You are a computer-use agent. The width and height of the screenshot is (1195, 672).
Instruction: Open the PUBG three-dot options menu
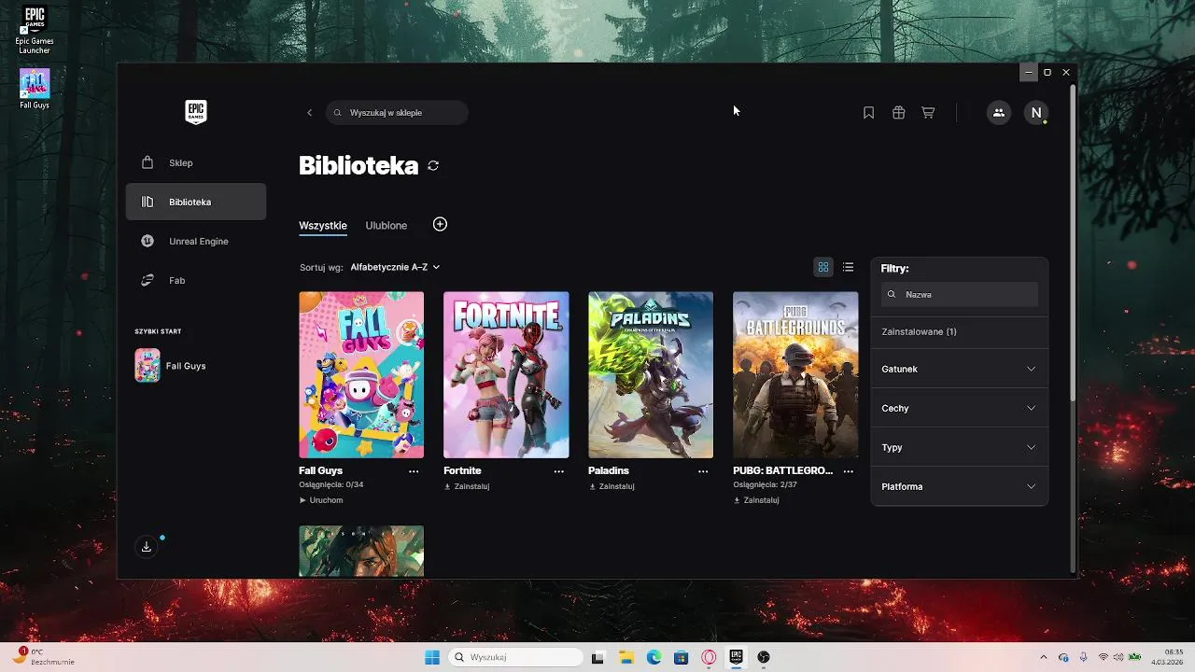pos(848,471)
